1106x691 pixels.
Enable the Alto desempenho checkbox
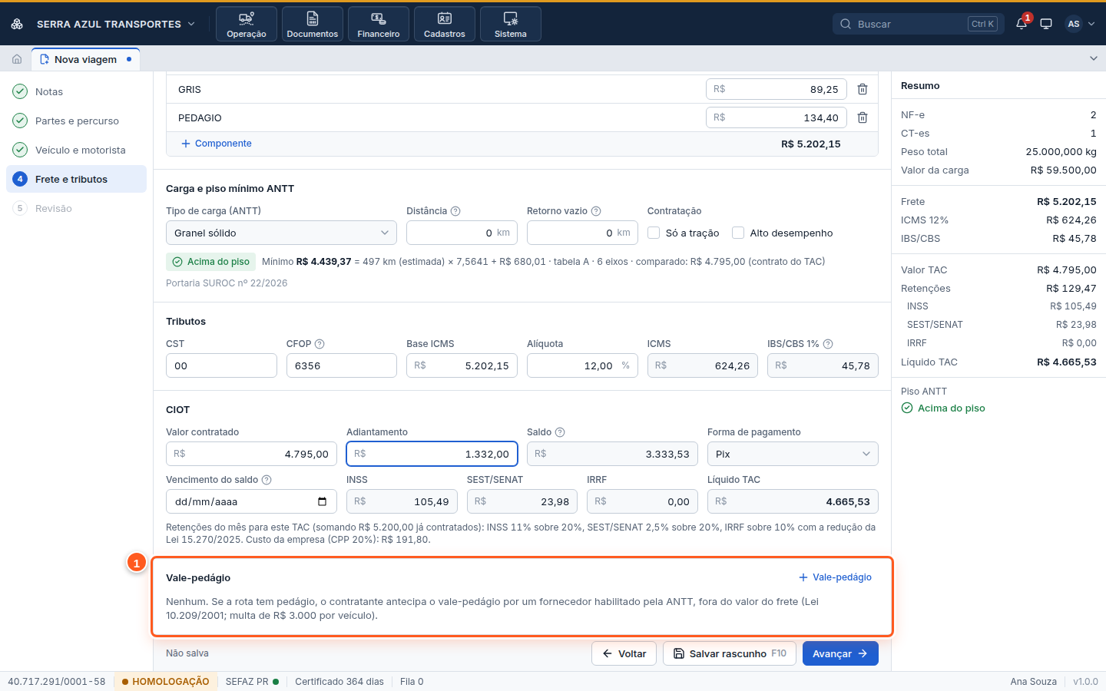pos(738,233)
